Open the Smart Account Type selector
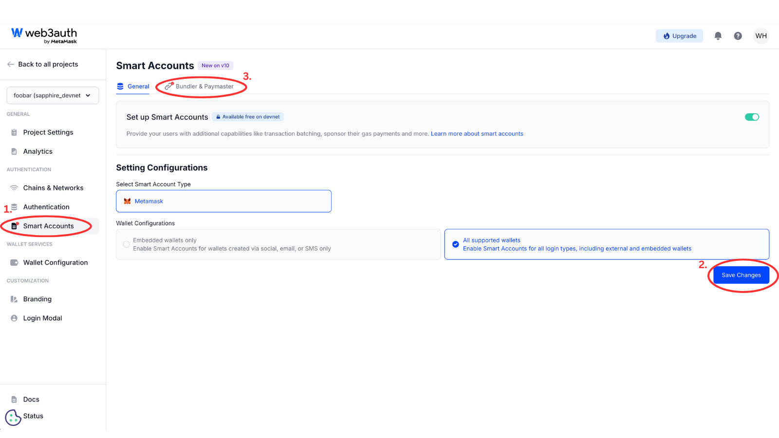Screen dimensions: 779x438 tap(223, 201)
